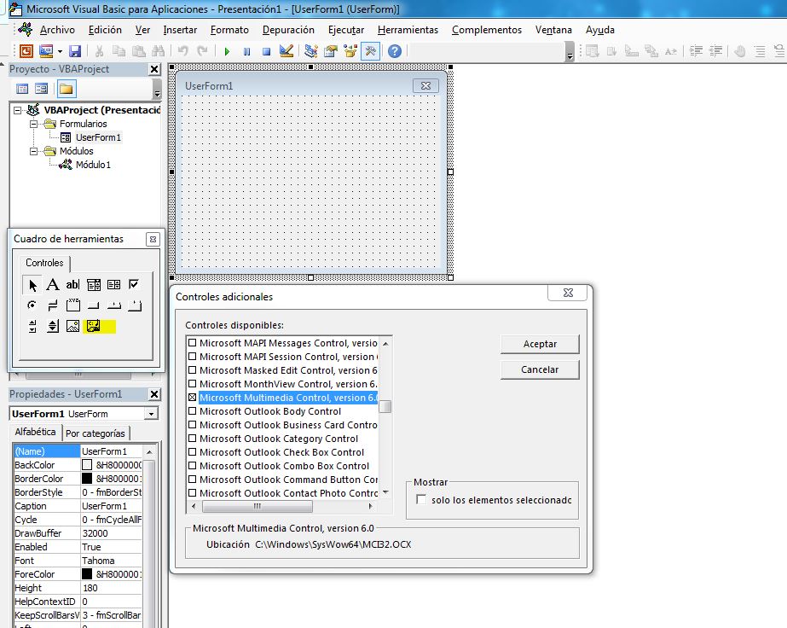This screenshot has width=787, height=628.
Task: Choose the TabStrip control in the toolbox
Action: click(x=114, y=305)
